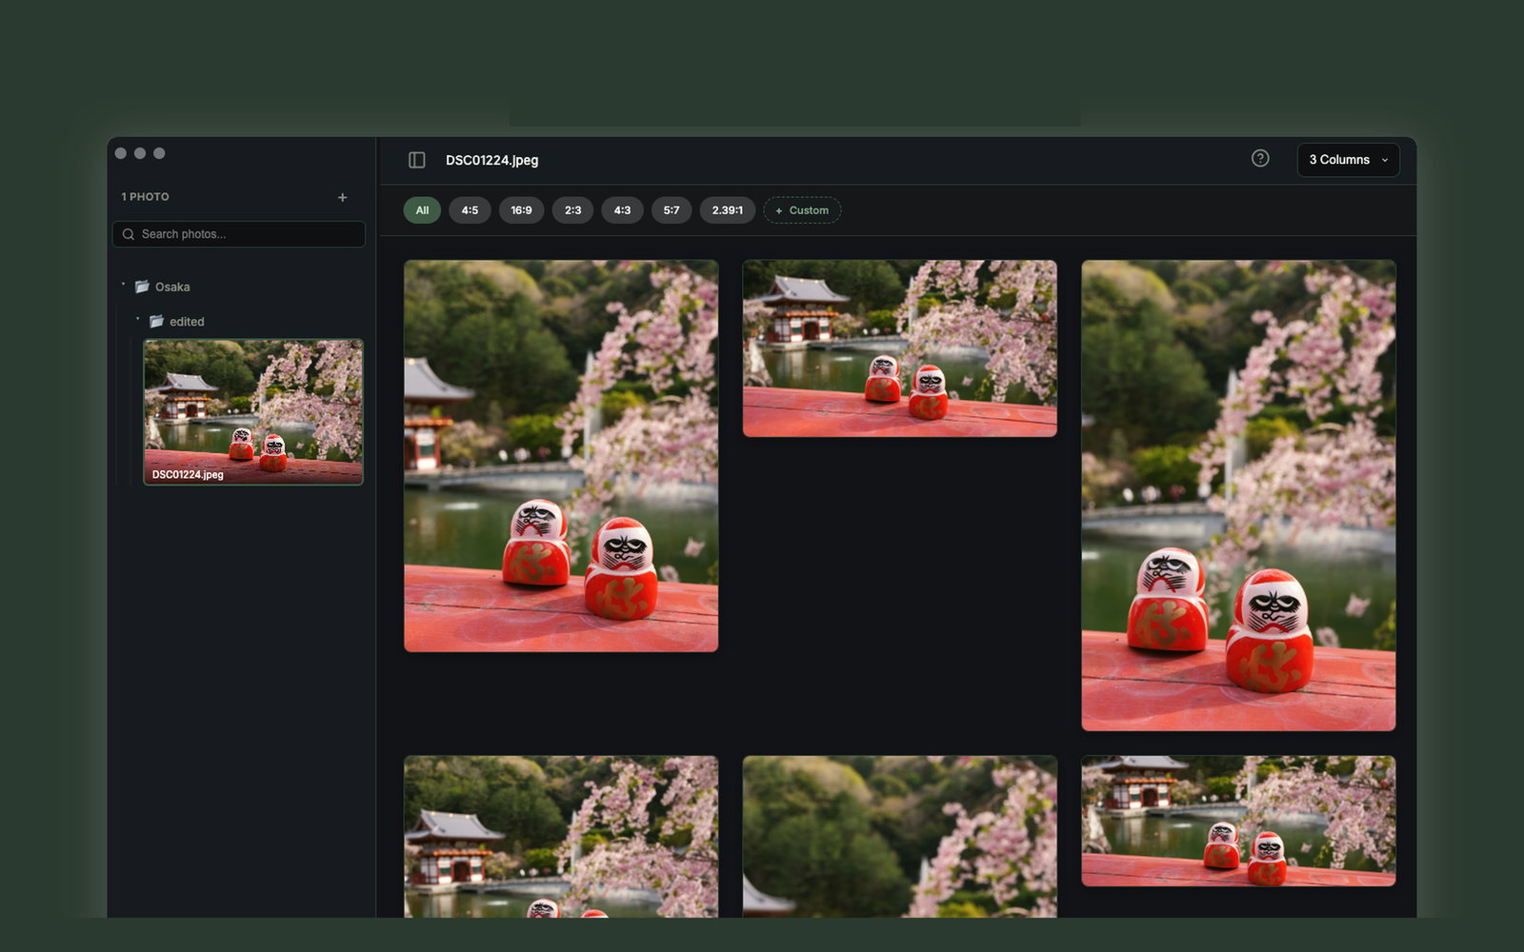Click the Osaka folder icon
The width and height of the screenshot is (1524, 952).
(x=142, y=287)
